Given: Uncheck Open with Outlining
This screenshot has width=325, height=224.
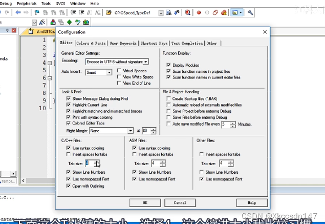Looking at the screenshot, I should click(69, 186).
